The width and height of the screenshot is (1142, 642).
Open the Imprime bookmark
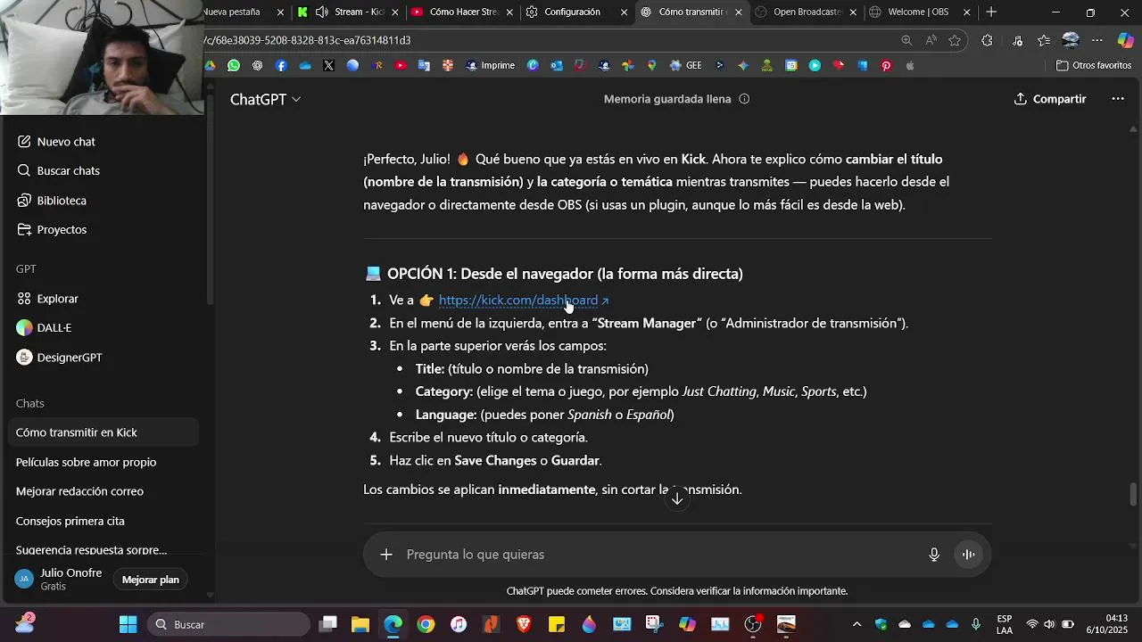coord(490,65)
